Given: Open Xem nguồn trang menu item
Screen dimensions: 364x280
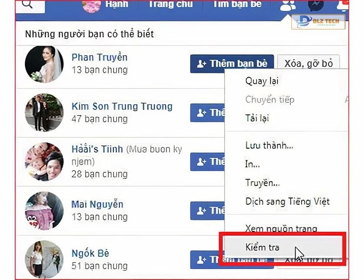Looking at the screenshot, I should [281, 229].
